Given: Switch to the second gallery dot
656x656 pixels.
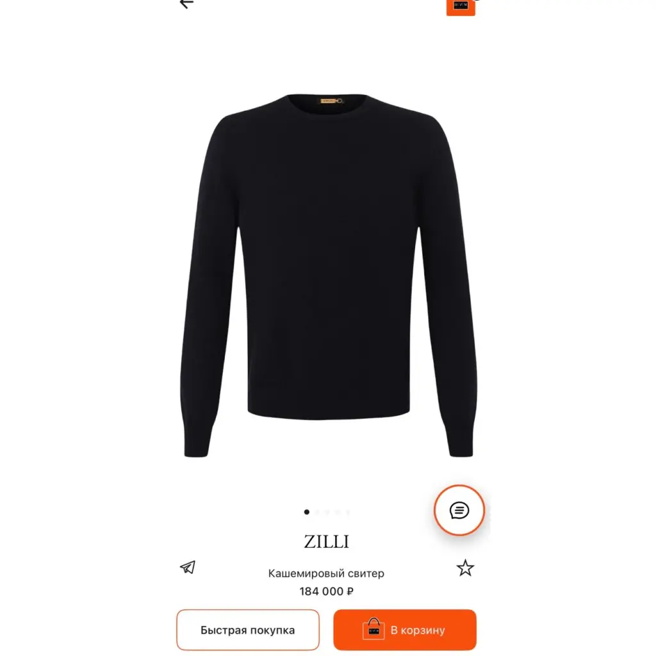Looking at the screenshot, I should (317, 512).
